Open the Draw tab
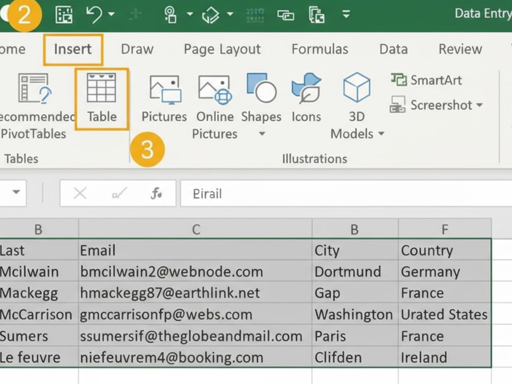 pos(137,49)
